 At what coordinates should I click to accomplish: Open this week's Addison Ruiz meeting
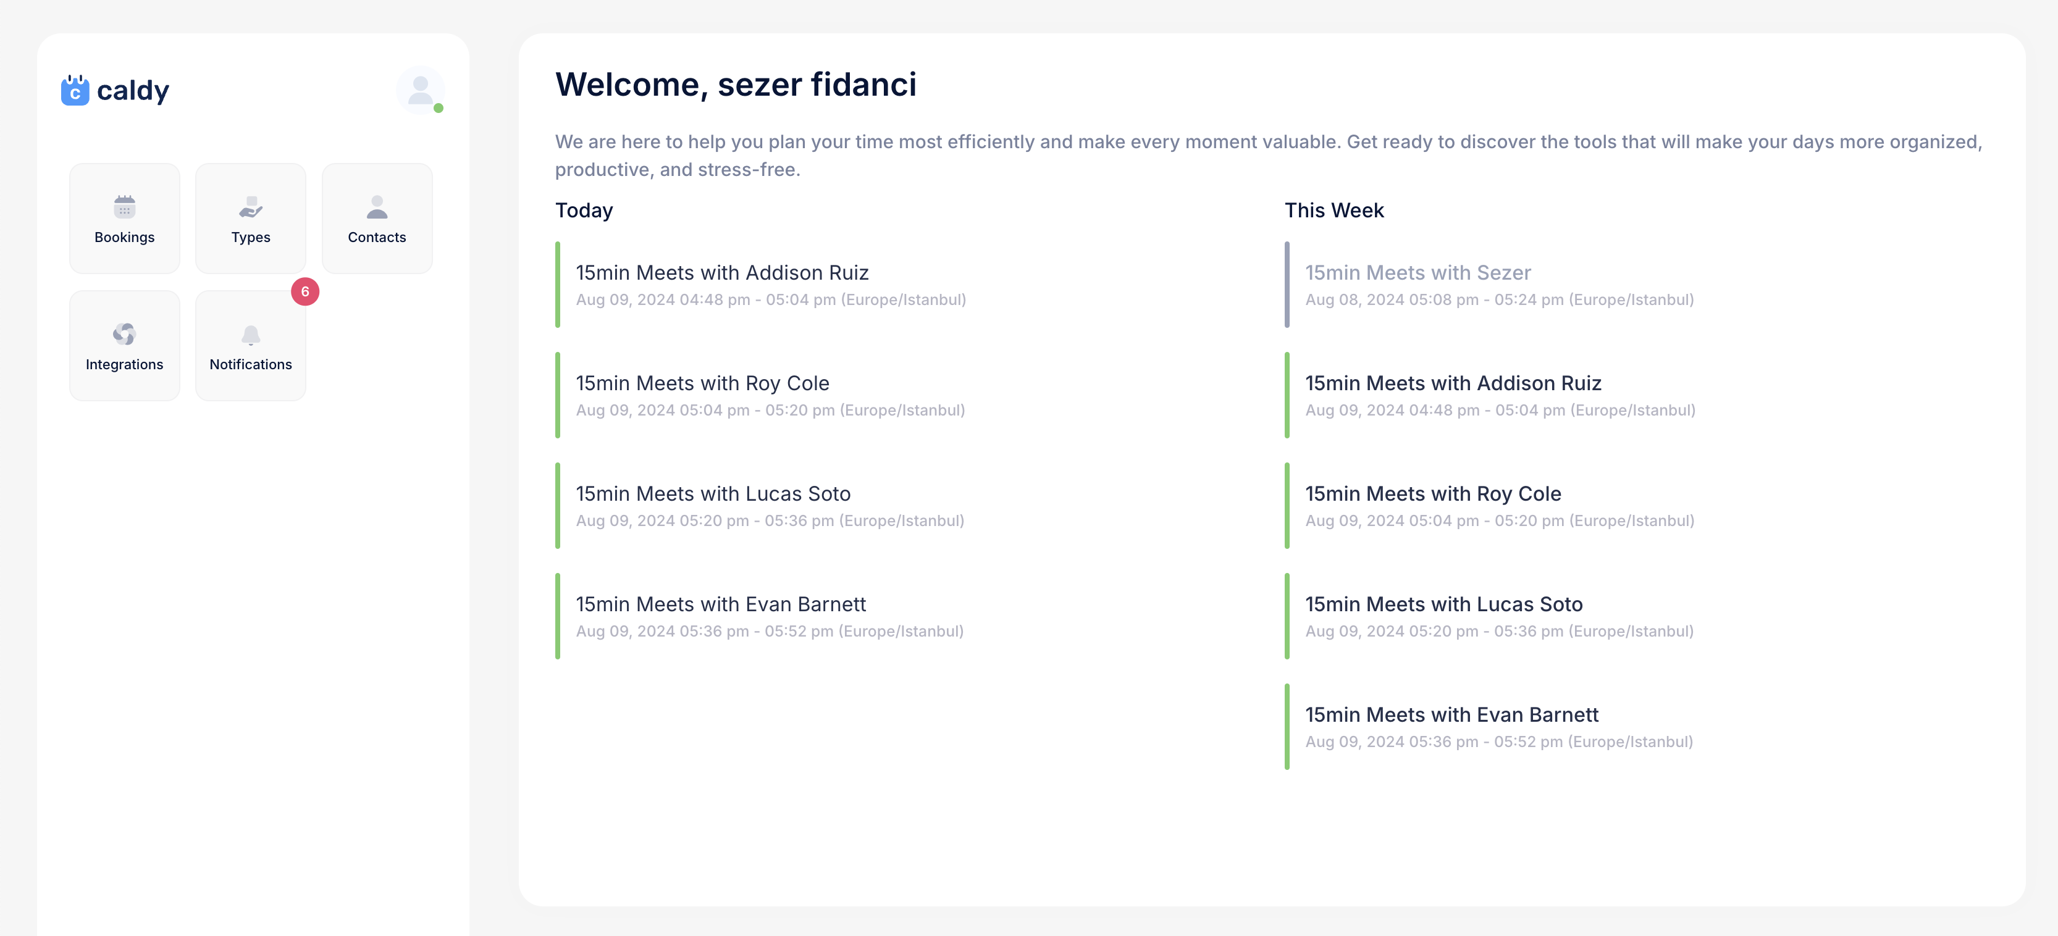[1630, 395]
